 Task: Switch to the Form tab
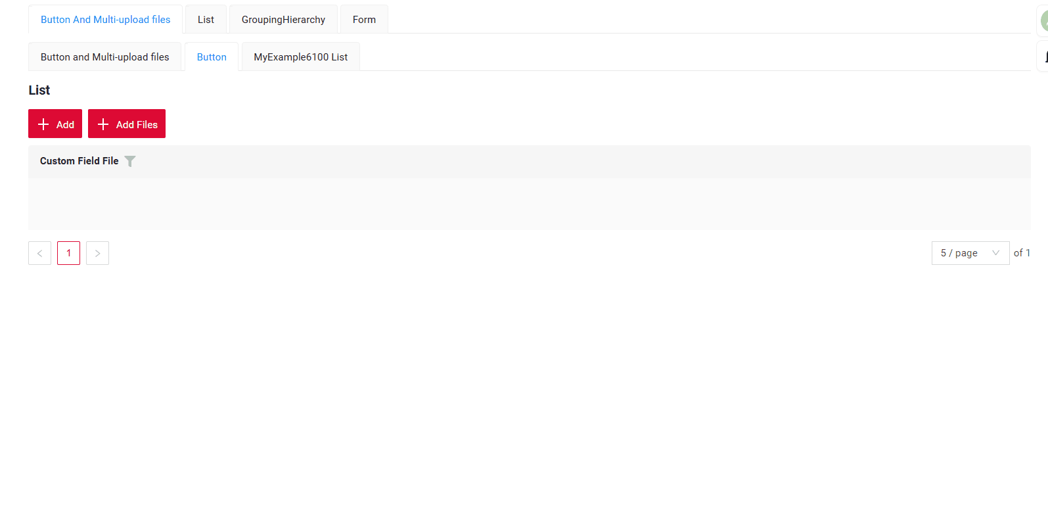pyautogui.click(x=364, y=20)
